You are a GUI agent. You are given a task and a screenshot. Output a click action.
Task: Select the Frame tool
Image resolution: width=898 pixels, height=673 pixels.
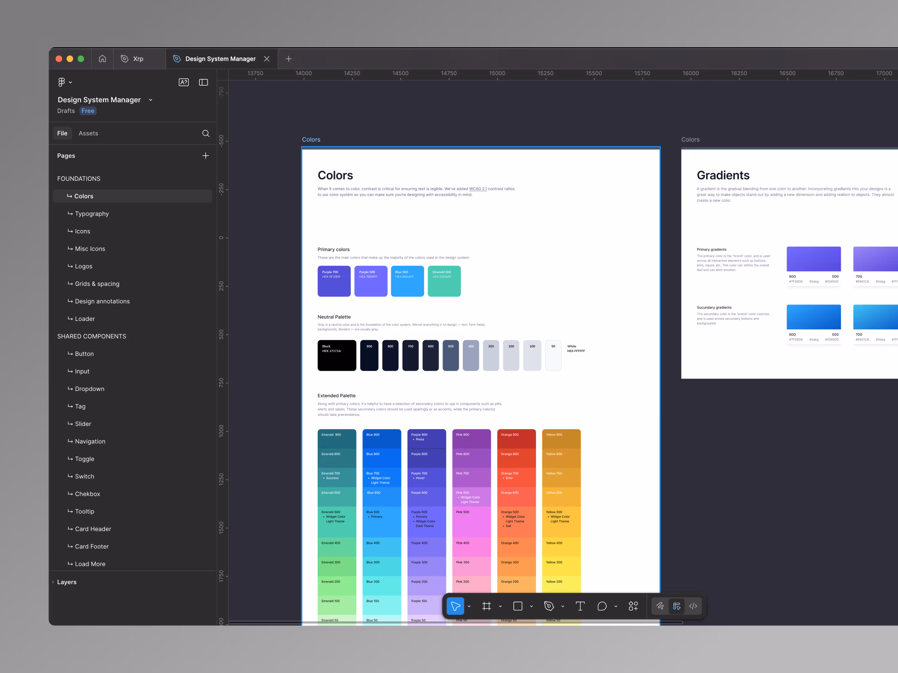click(x=487, y=606)
